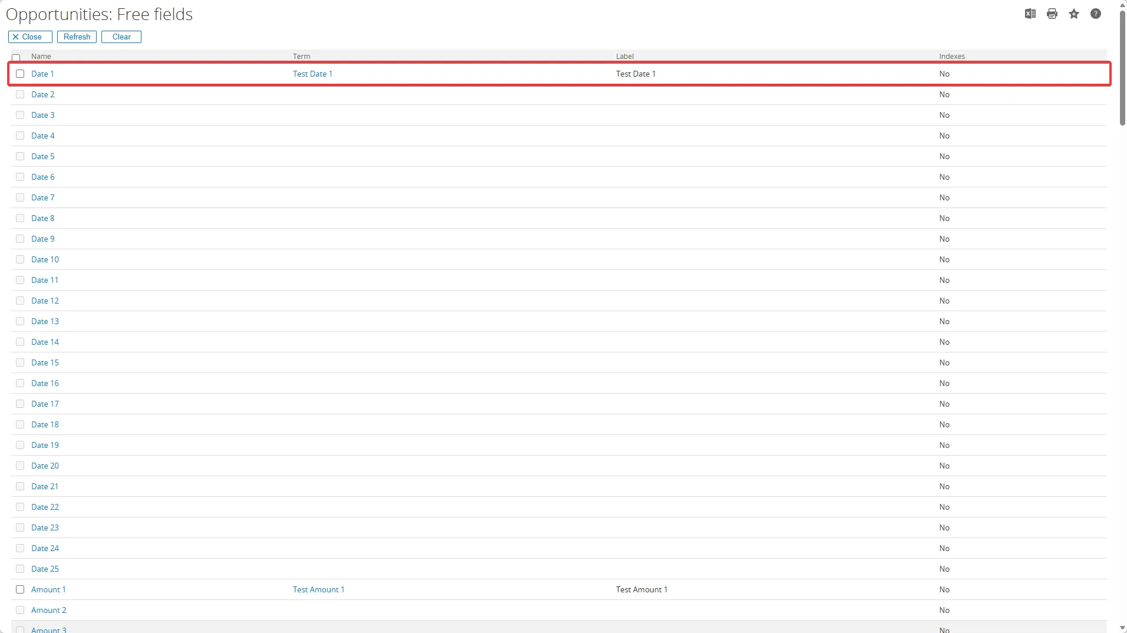This screenshot has width=1127, height=633.
Task: Open the Date 10 field link
Action: [x=45, y=259]
